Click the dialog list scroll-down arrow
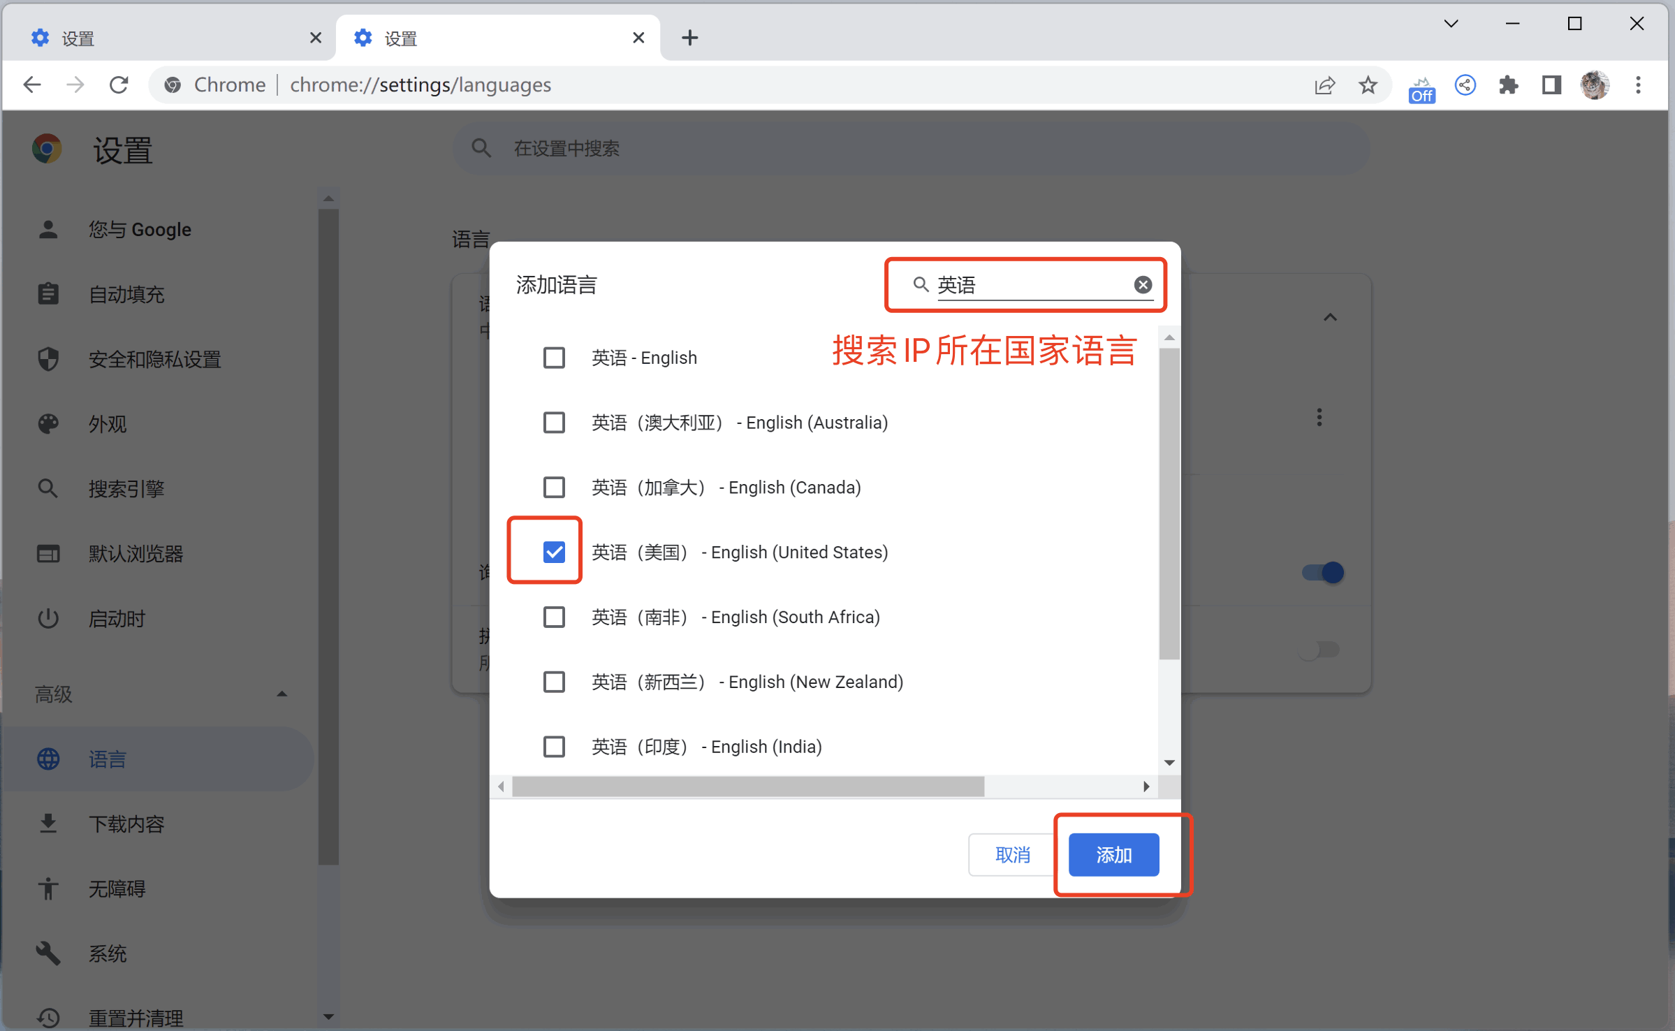The width and height of the screenshot is (1675, 1031). click(1169, 762)
